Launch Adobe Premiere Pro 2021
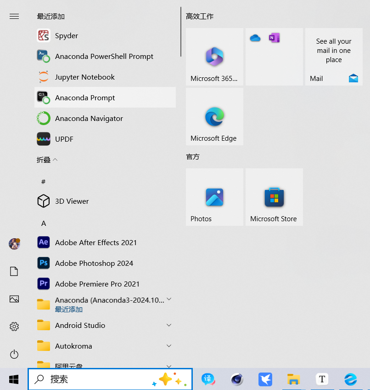 click(x=105, y=284)
